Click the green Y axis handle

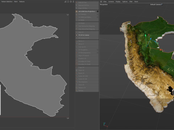pos(146,35)
